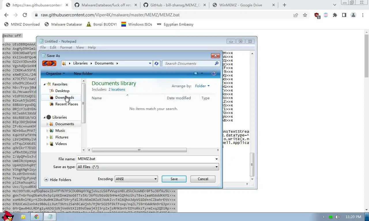Open Notepad Help menu
Screen dimensions: 369x221
(x=92, y=47)
